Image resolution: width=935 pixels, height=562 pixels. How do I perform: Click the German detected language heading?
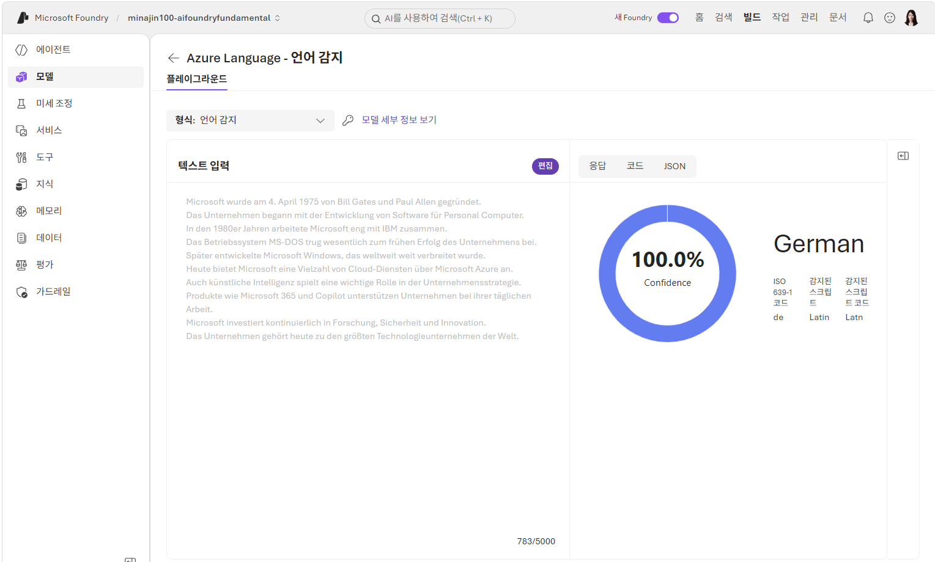[819, 244]
